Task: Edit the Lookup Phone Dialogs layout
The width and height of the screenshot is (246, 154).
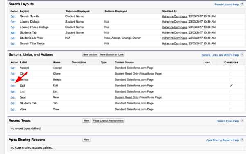Action: (13, 27)
